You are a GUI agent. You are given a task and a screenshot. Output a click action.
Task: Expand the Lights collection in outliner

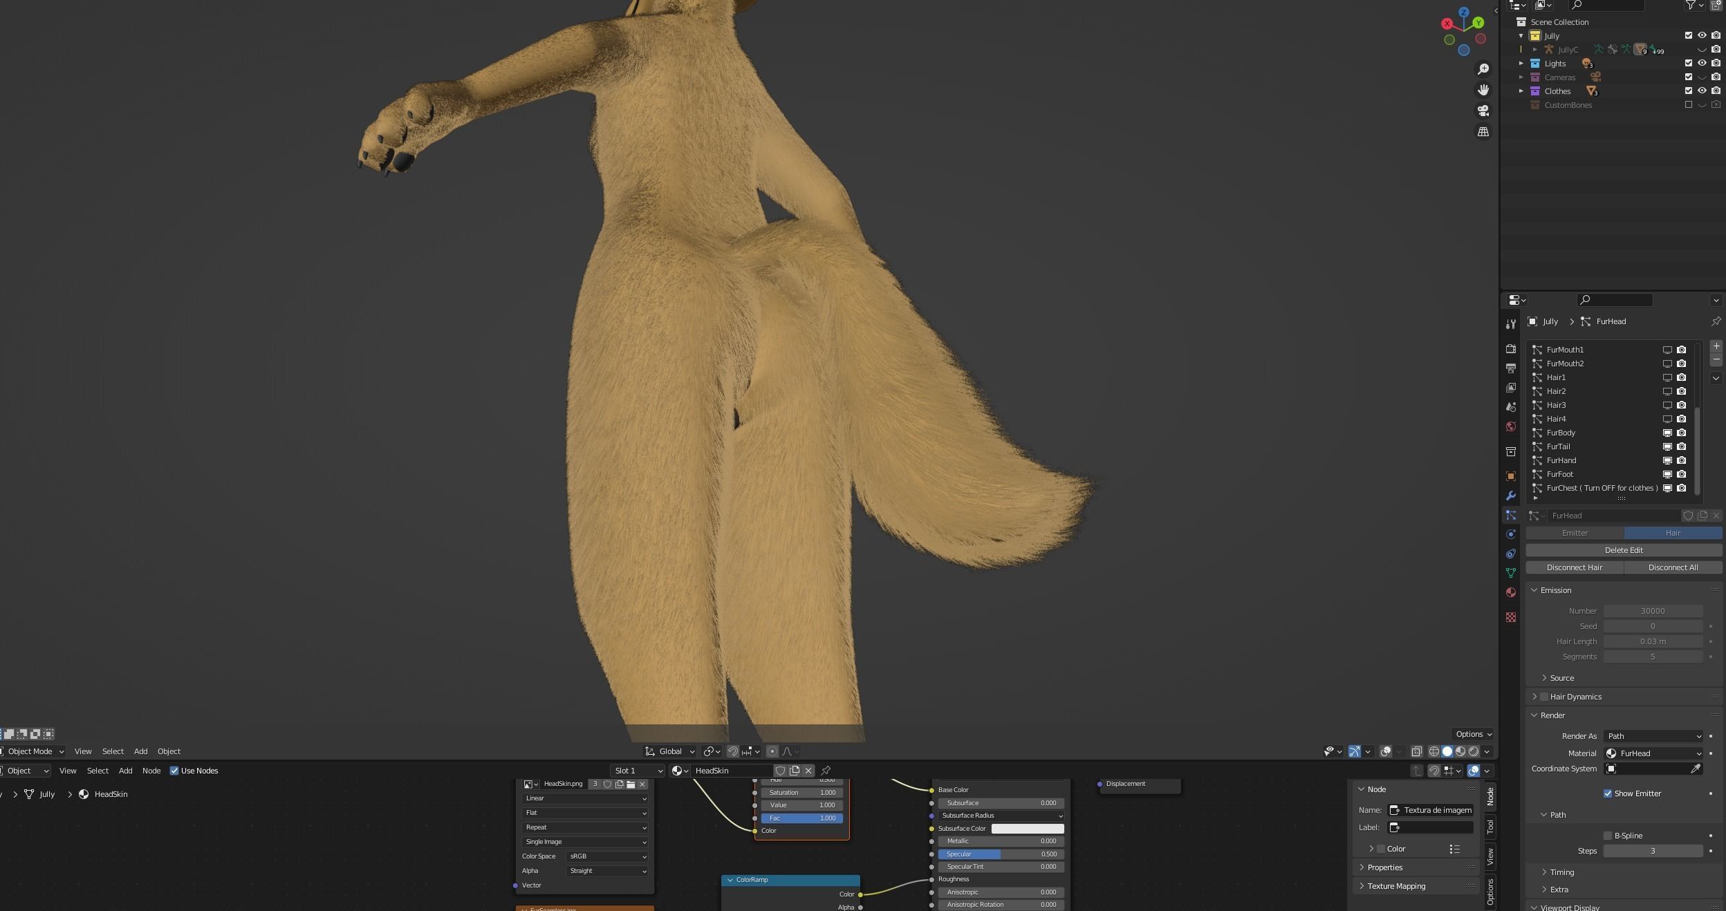point(1521,63)
